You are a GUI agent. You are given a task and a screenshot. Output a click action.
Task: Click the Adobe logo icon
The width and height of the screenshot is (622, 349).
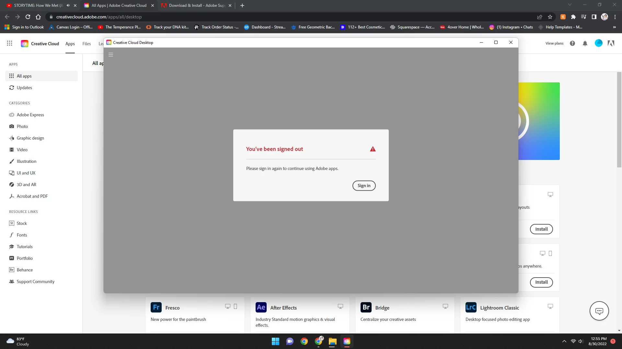(611, 43)
